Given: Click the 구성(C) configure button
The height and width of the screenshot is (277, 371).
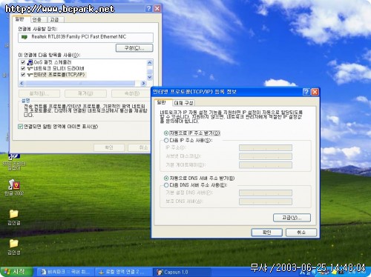Looking at the screenshot, I should tap(134, 48).
